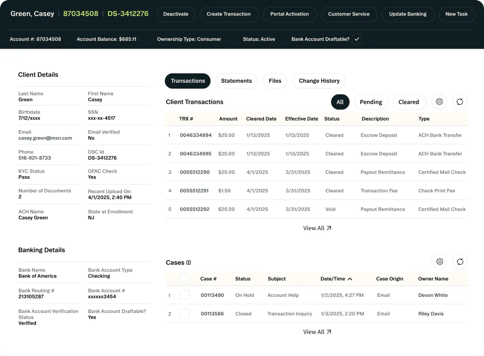Image resolution: width=484 pixels, height=356 pixels.
Task: Click the Cases count badge icon
Action: (x=189, y=263)
